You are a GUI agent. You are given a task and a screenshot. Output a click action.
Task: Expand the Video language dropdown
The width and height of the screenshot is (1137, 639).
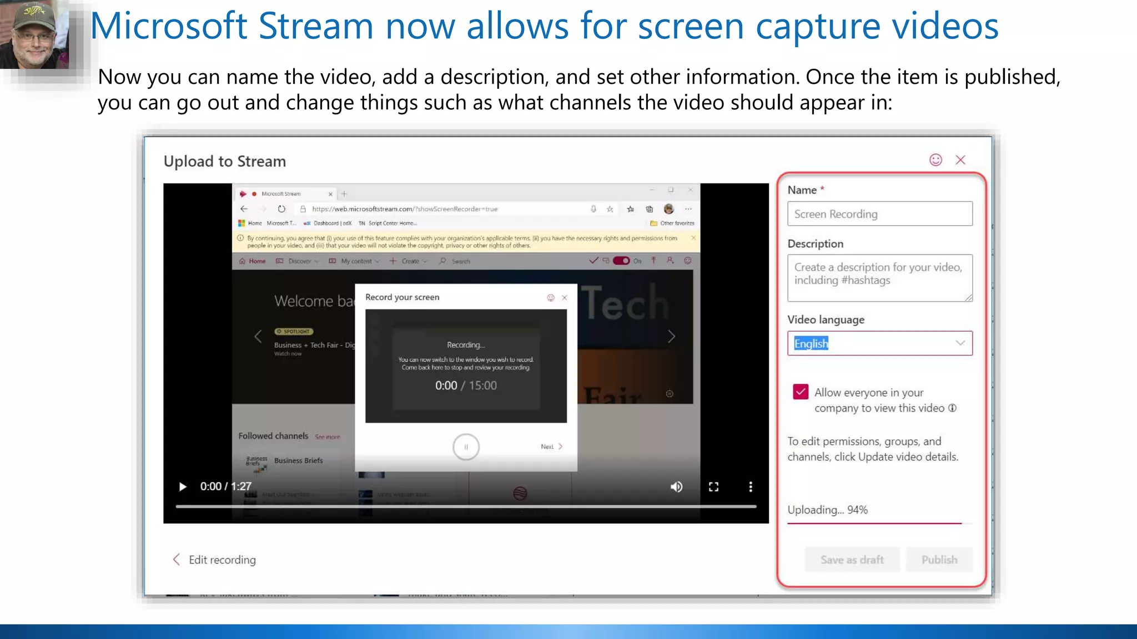coord(960,343)
